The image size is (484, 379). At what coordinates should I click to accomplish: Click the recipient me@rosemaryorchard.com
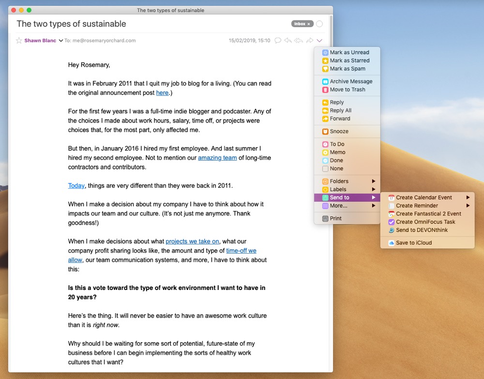(104, 41)
